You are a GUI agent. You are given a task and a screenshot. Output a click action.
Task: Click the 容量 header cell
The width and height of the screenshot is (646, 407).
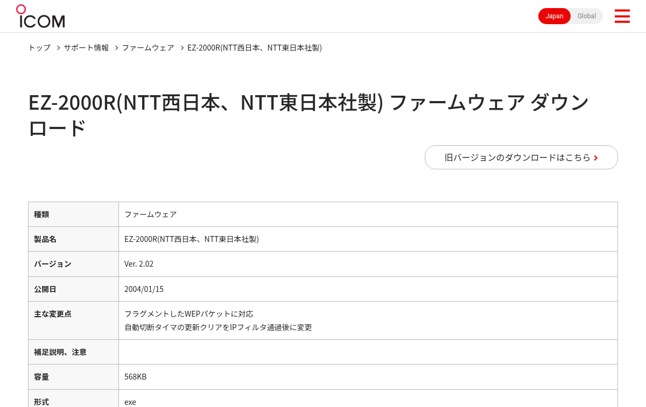pos(73,377)
